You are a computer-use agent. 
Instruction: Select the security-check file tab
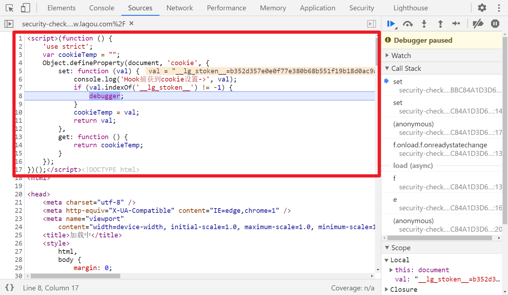coord(73,24)
